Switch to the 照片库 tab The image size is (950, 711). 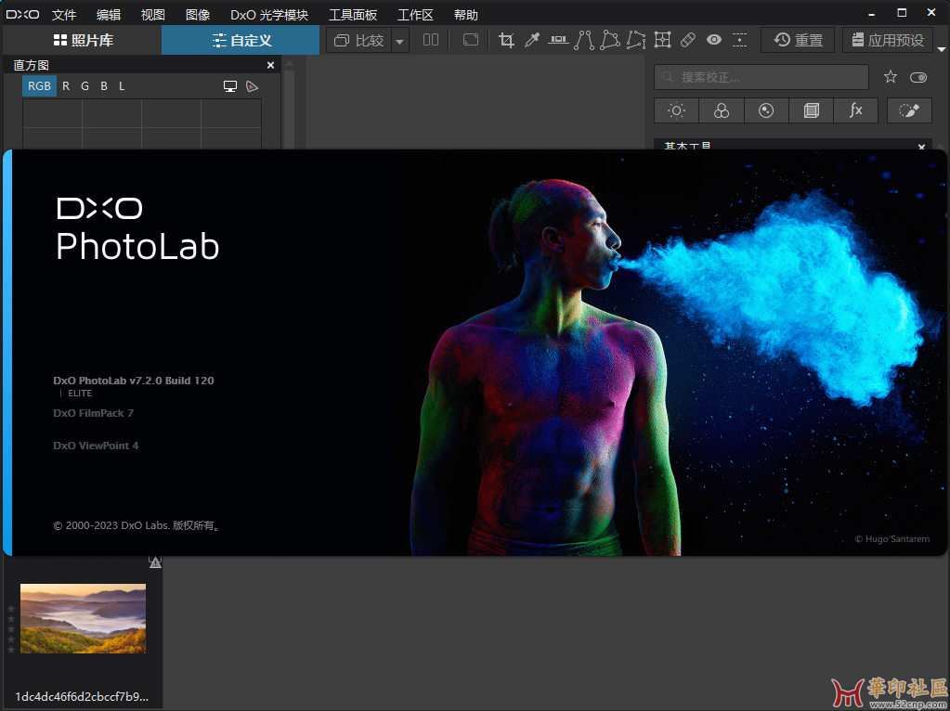click(x=83, y=40)
